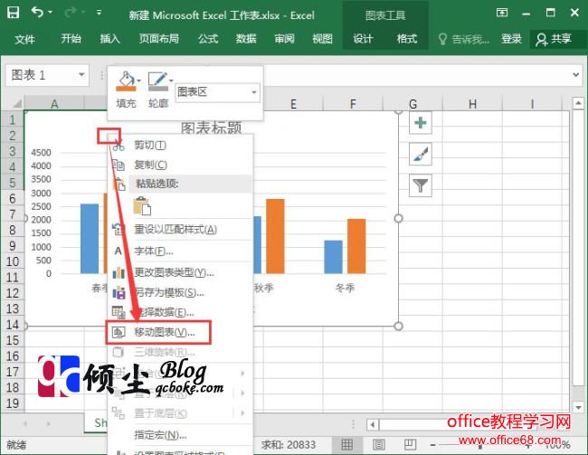Select column header F
Image resolution: width=588 pixels, height=455 pixels.
coord(353,104)
